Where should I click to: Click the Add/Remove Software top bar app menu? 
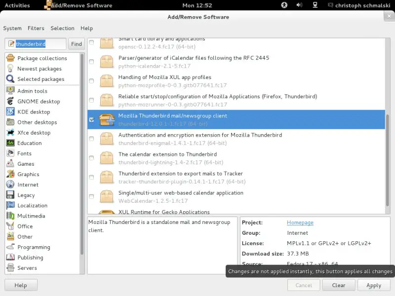pyautogui.click(x=78, y=5)
